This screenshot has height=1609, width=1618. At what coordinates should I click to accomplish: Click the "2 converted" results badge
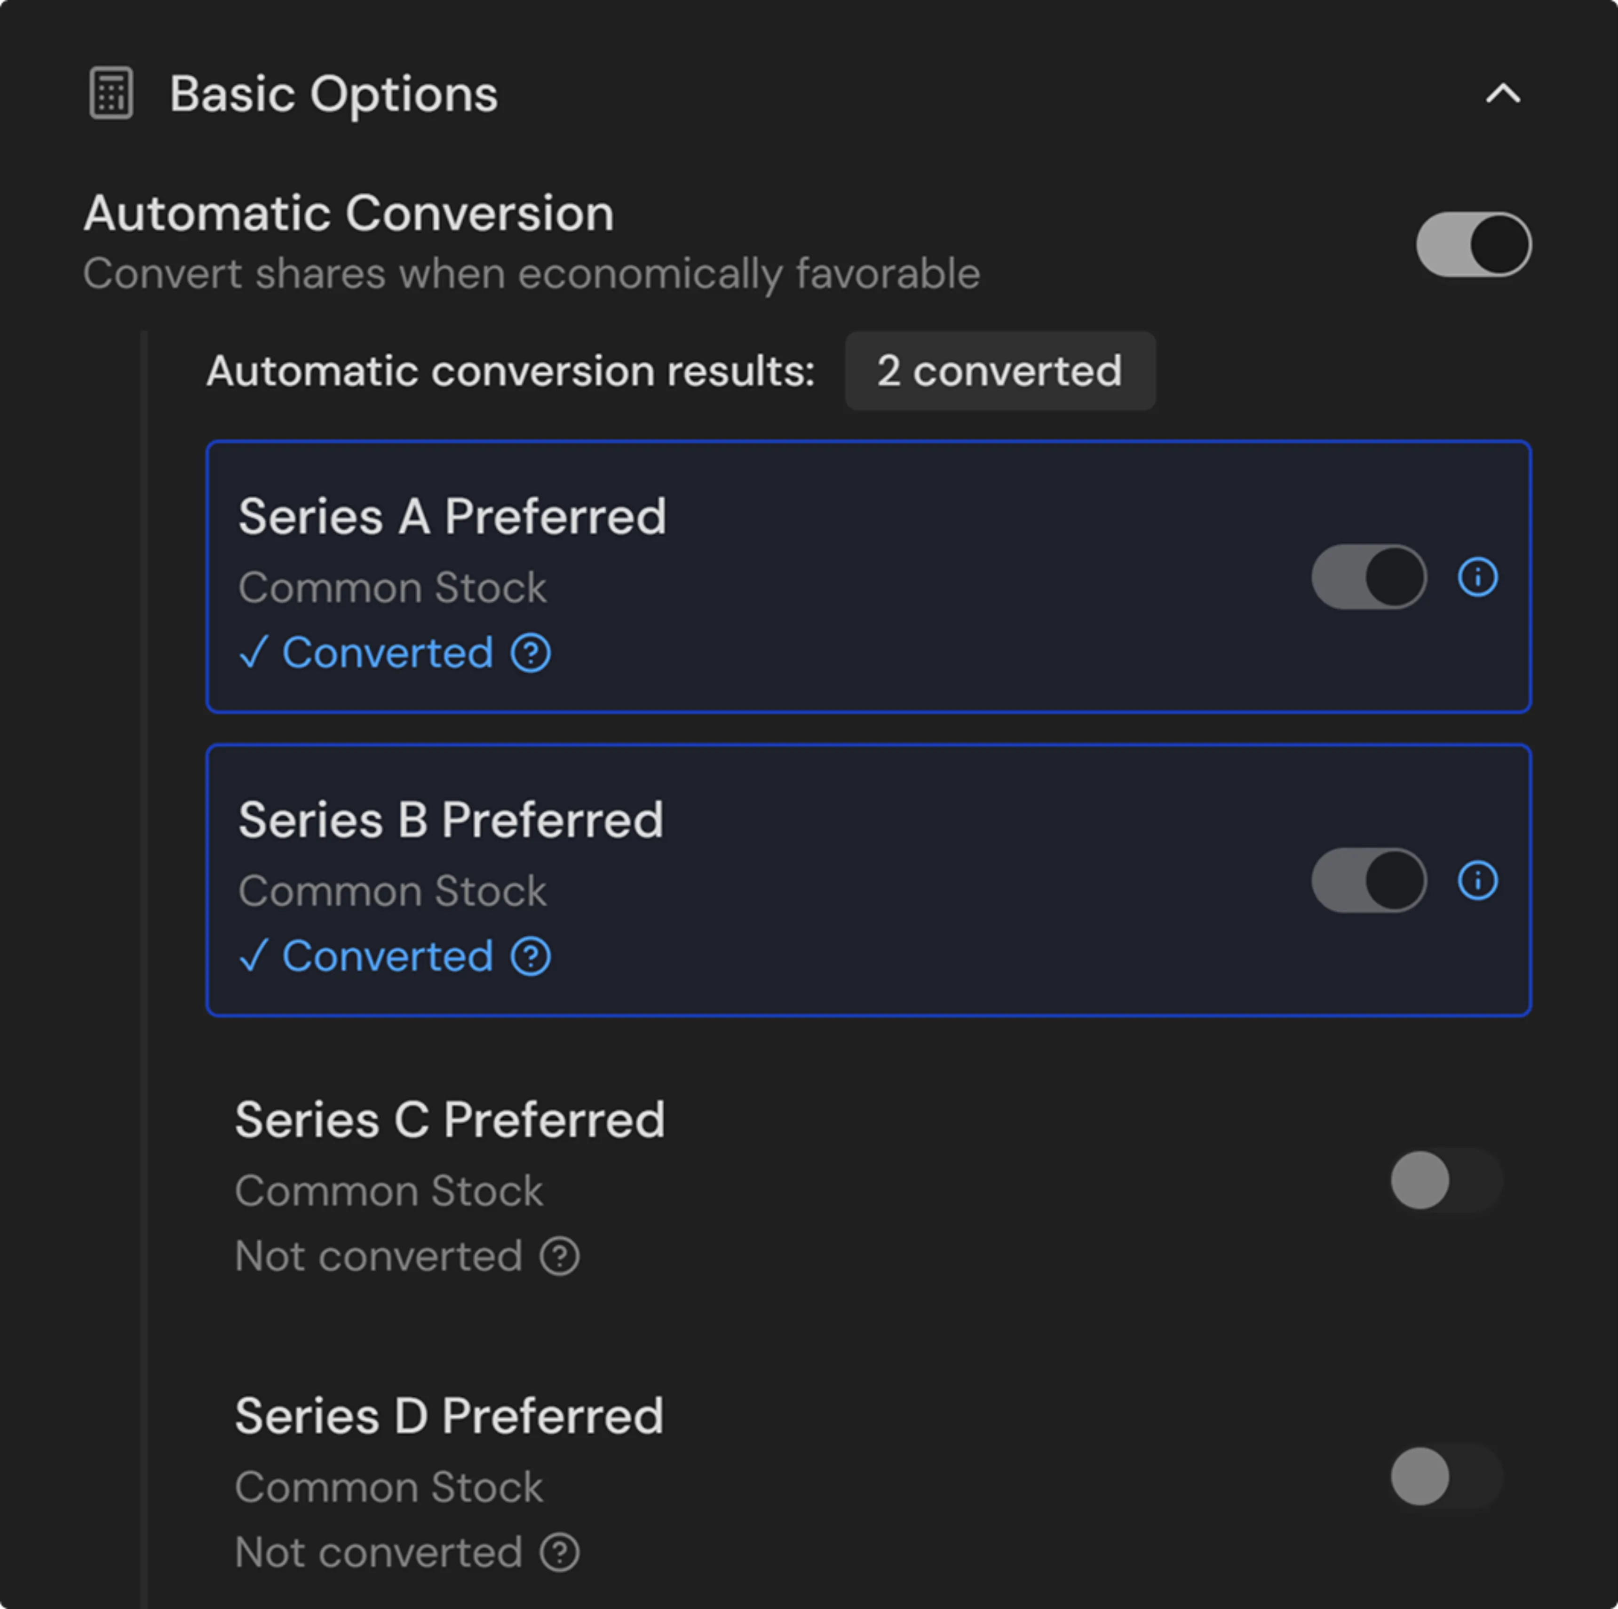pos(999,371)
